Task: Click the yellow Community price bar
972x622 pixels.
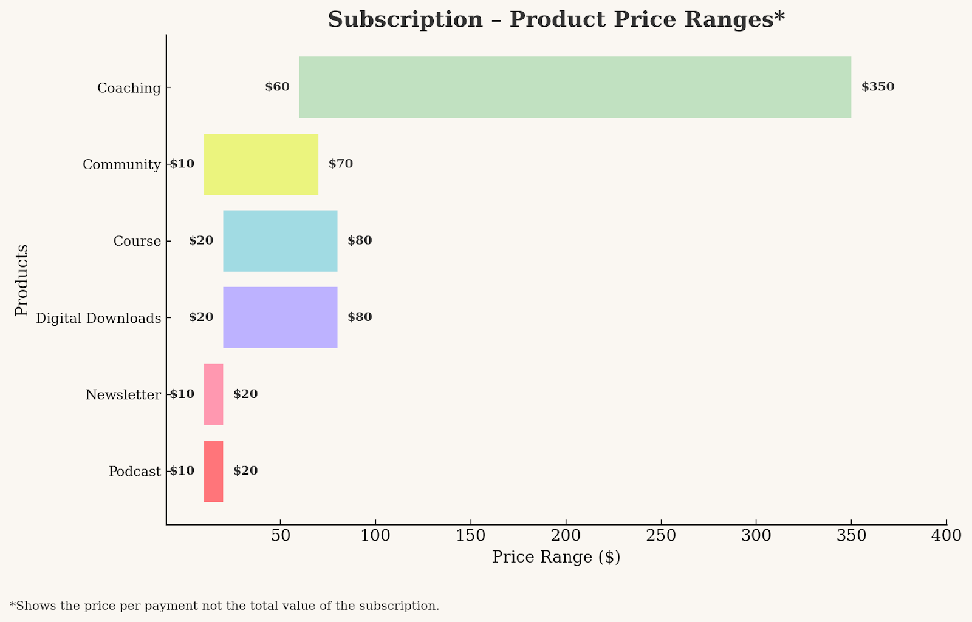Action: pyautogui.click(x=261, y=164)
